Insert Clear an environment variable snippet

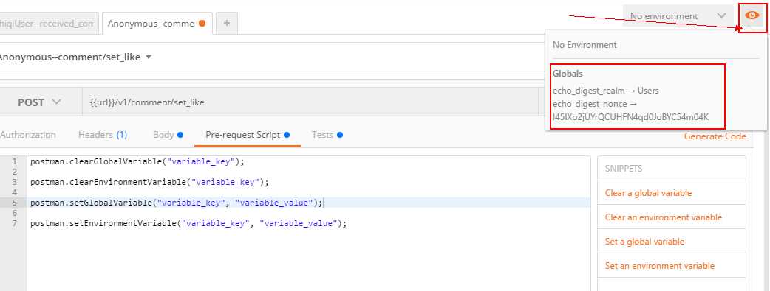coord(664,217)
